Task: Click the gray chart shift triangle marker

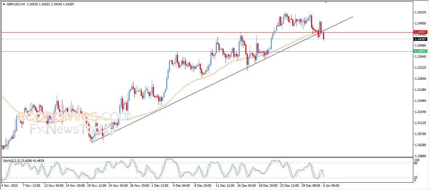Action: tap(326, 2)
